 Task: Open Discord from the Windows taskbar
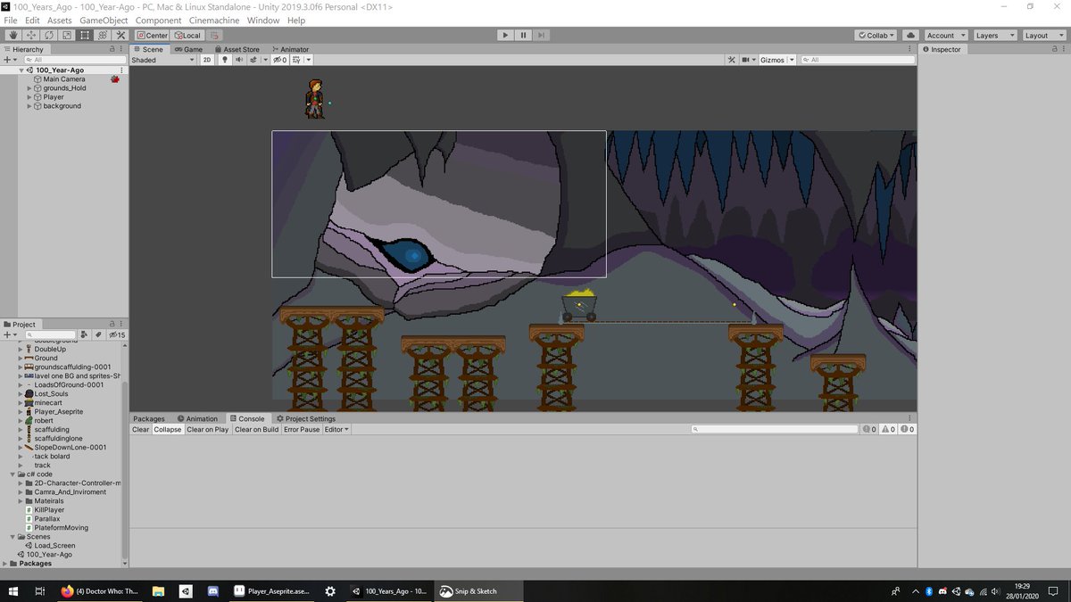(x=213, y=591)
